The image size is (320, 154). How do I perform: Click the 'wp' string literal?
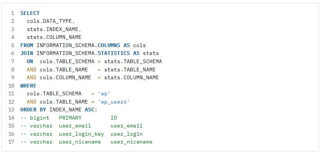pos(104,94)
